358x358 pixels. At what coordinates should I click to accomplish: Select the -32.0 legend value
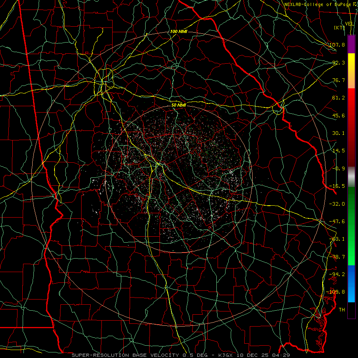tap(337, 204)
